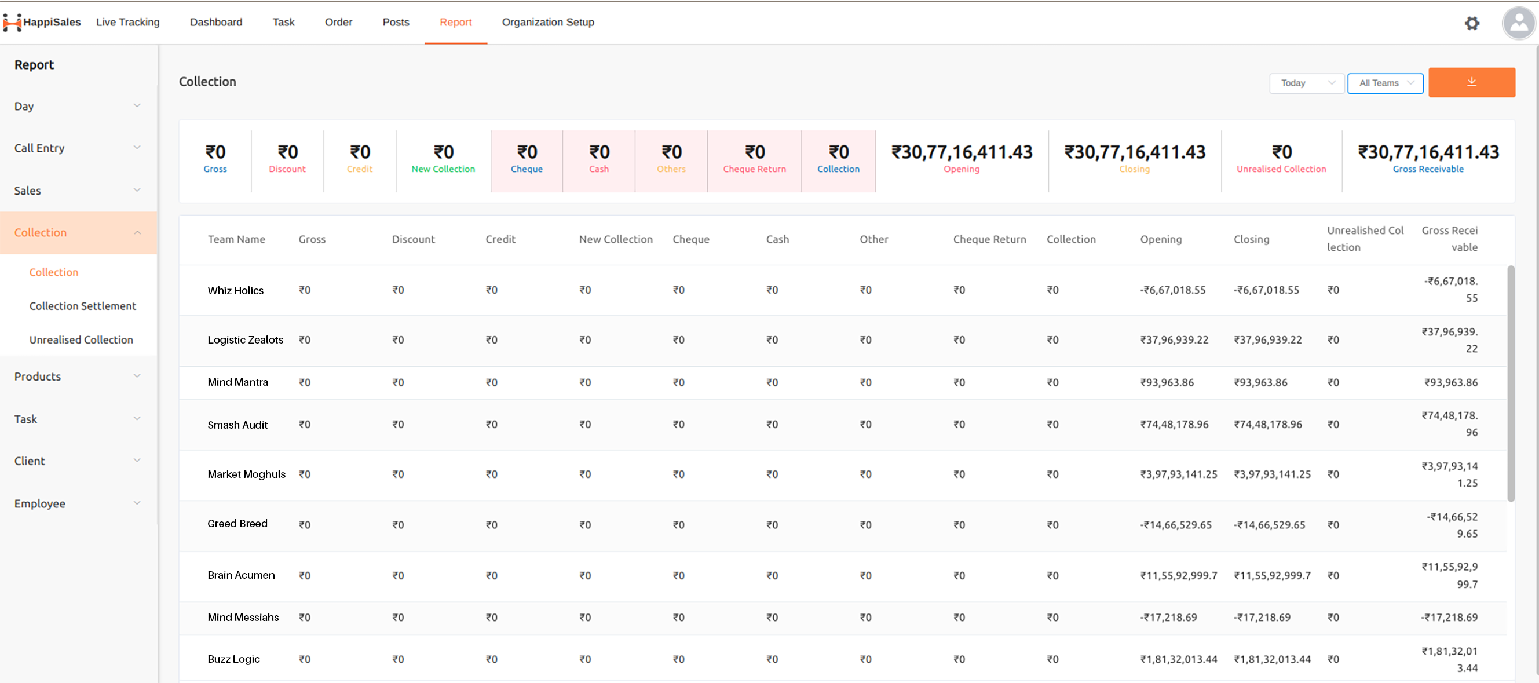
Task: Click the table vertical scrollbar
Action: point(1511,383)
